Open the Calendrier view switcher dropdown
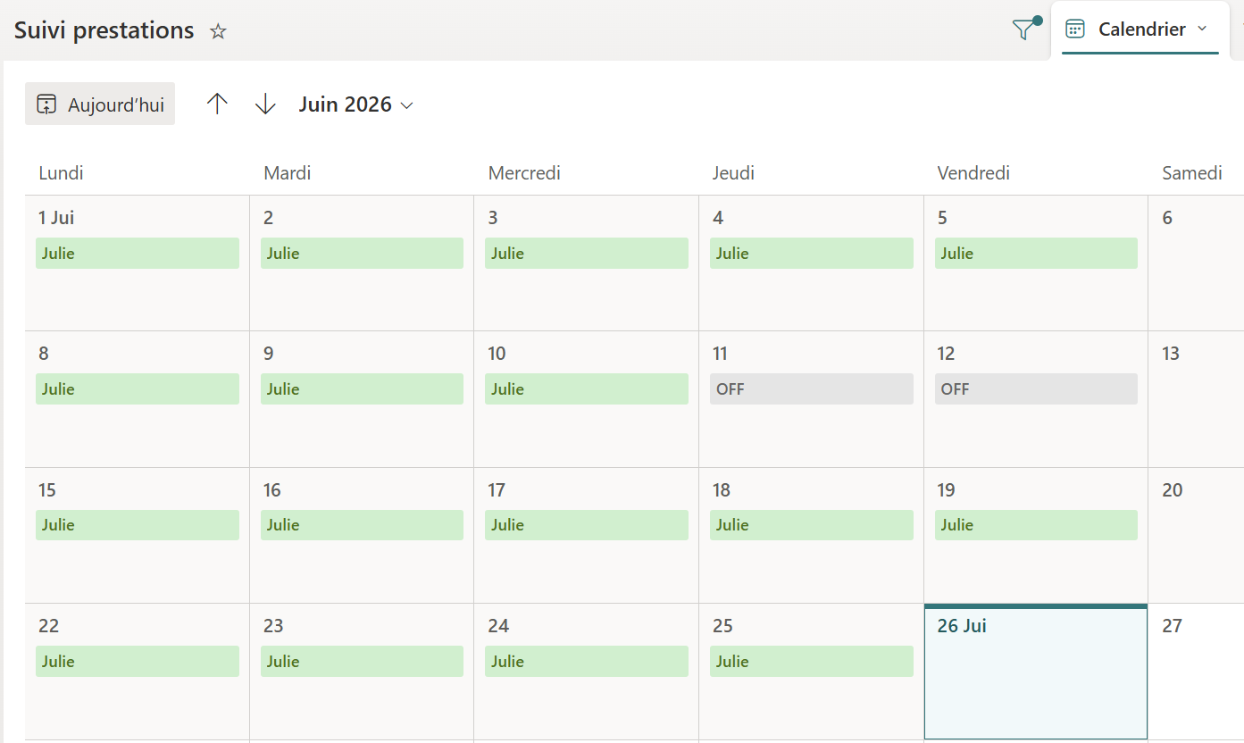The image size is (1244, 743). pyautogui.click(x=1140, y=29)
